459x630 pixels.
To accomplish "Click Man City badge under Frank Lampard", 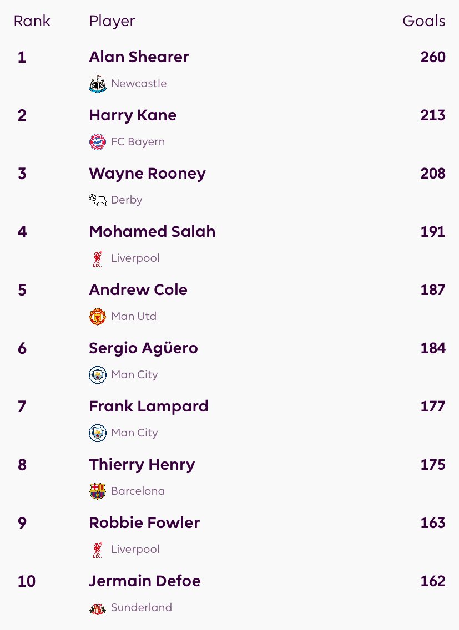I will click(97, 433).
